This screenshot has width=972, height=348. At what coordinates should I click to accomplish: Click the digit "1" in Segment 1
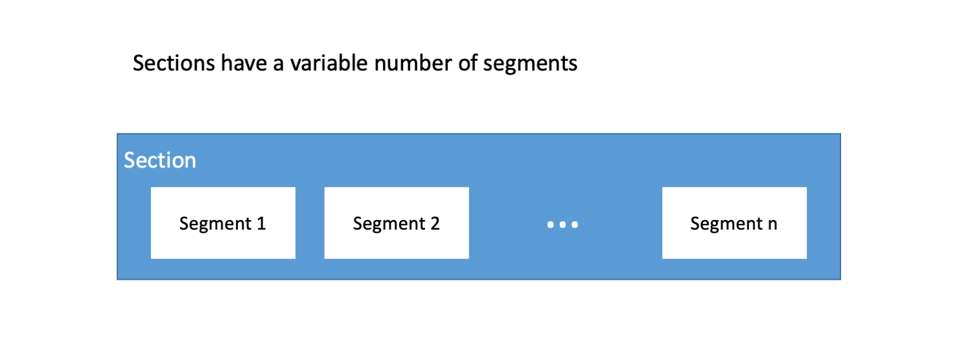[260, 224]
